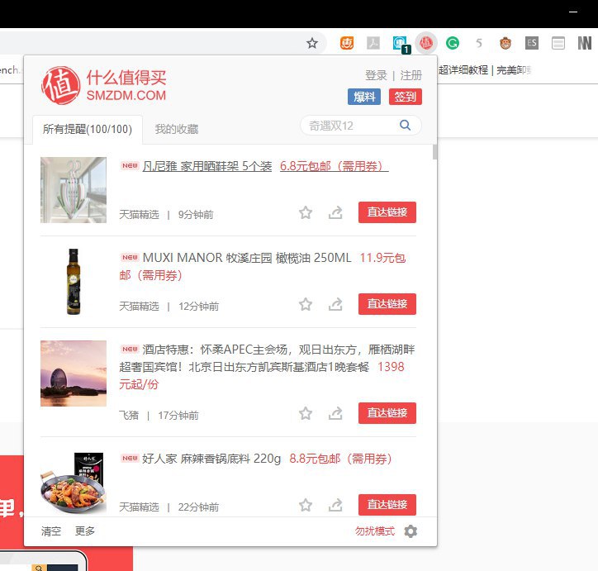Share the 凡尼雅 shoe rack deal
Image resolution: width=598 pixels, height=571 pixels.
pyautogui.click(x=335, y=213)
